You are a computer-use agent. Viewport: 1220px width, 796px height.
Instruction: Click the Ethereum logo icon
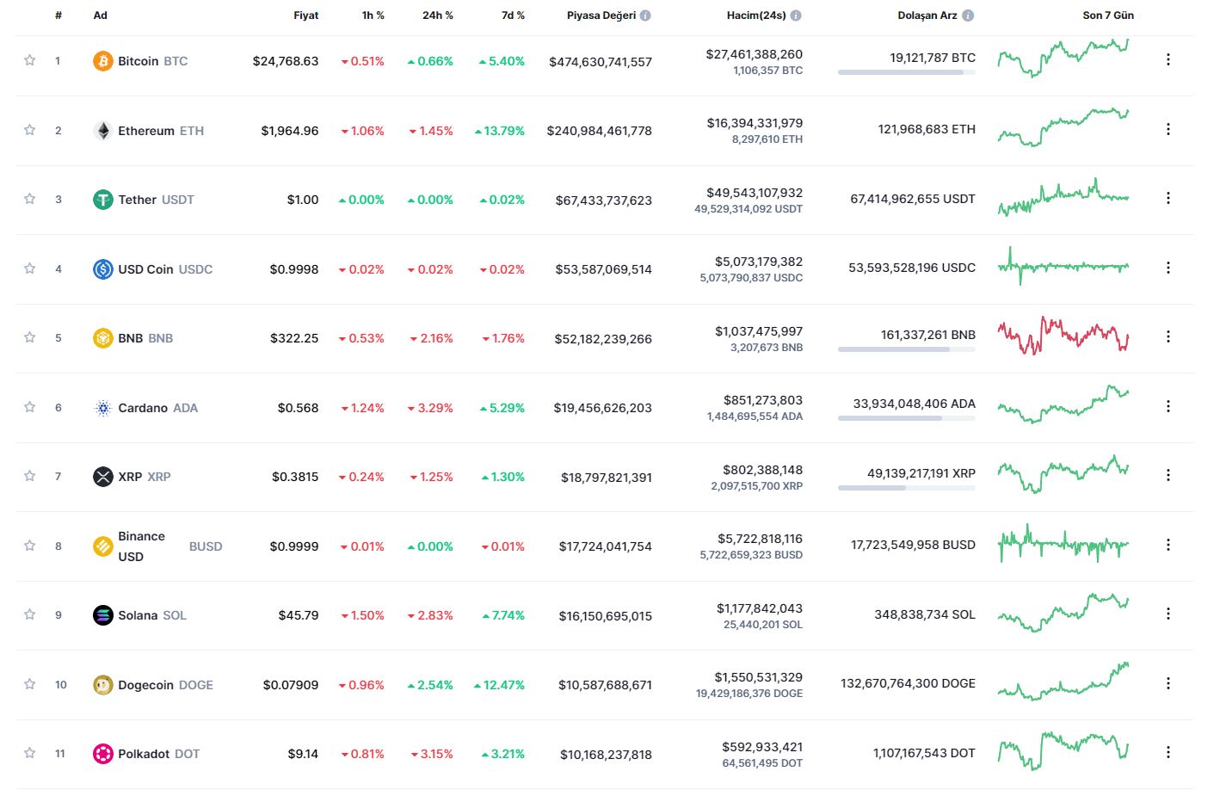click(x=103, y=131)
